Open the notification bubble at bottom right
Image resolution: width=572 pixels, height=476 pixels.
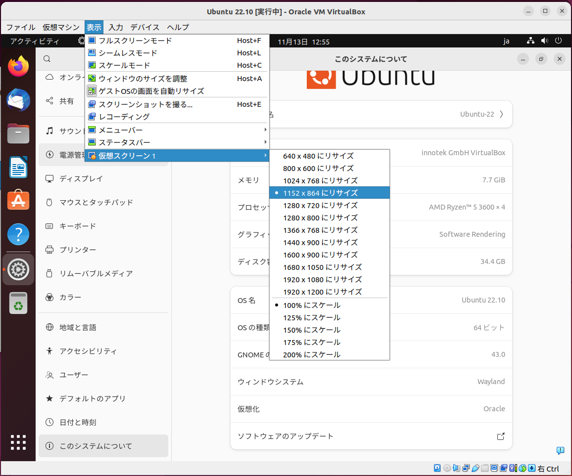click(x=560, y=450)
